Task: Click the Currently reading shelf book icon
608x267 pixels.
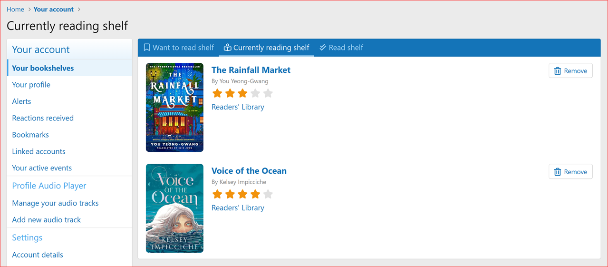Action: click(227, 48)
